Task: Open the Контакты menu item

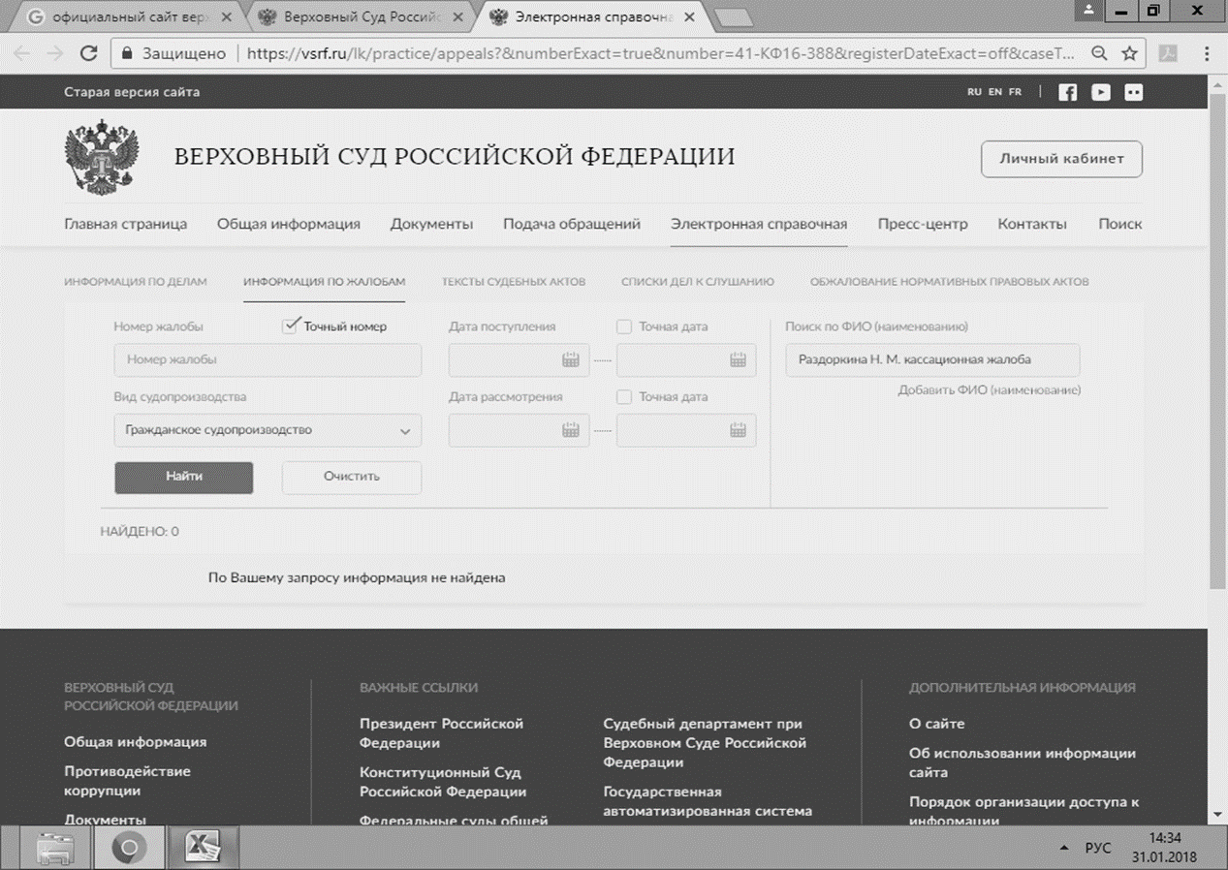Action: (1032, 224)
